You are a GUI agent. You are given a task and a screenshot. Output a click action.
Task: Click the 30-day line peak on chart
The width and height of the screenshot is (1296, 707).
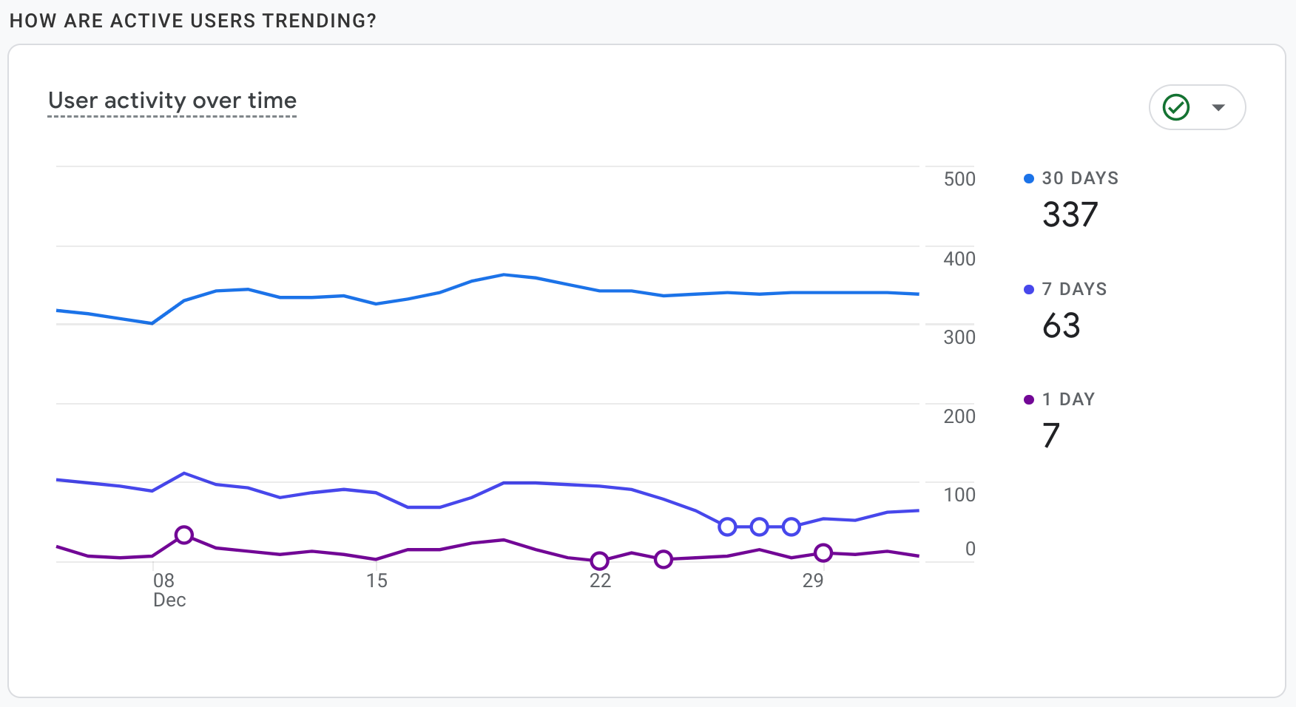[504, 274]
